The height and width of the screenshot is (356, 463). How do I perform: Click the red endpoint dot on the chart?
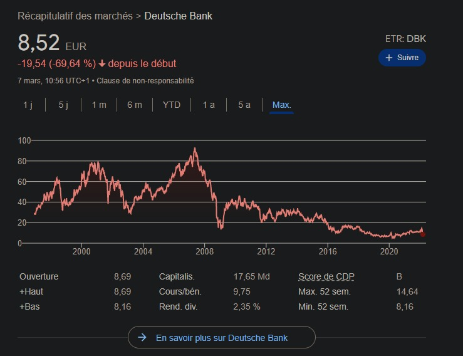(x=423, y=234)
